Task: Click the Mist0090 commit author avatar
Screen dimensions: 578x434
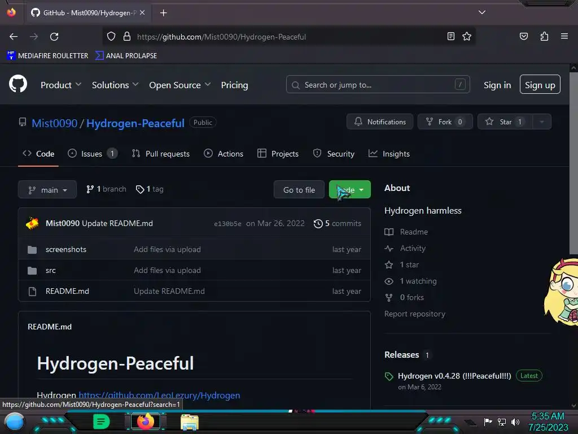Action: point(32,223)
